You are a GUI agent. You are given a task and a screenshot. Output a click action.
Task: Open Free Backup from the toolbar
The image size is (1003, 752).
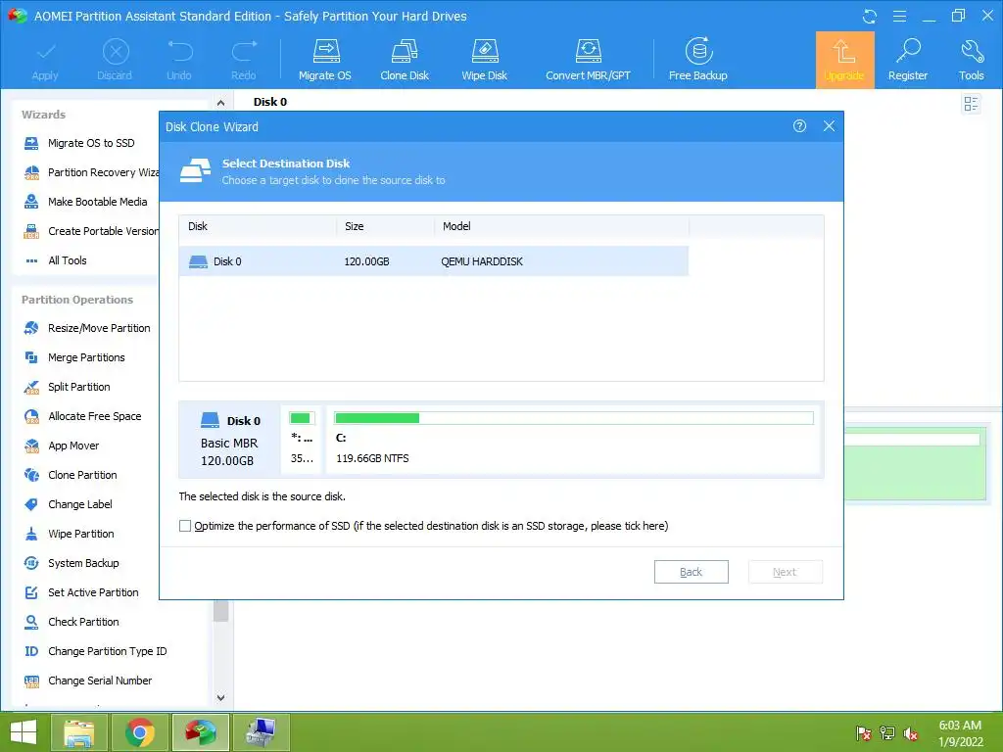point(697,60)
